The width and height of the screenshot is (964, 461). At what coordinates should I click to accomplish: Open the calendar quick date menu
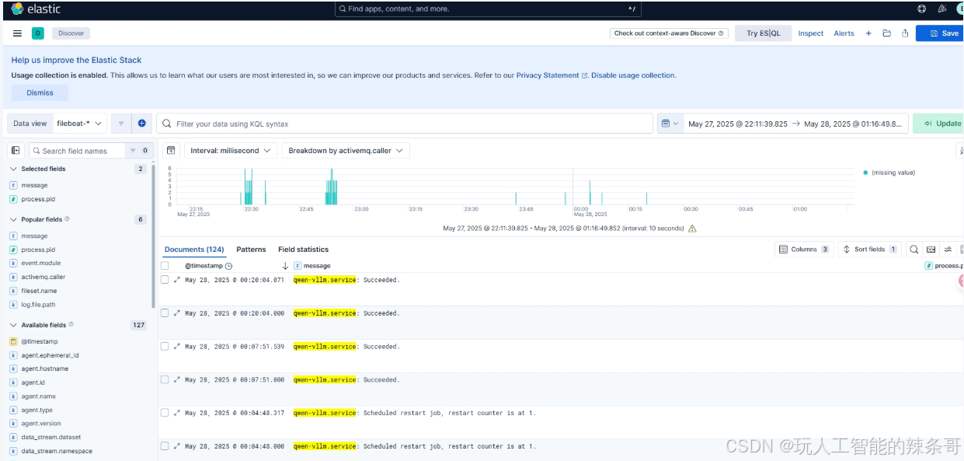pos(670,124)
